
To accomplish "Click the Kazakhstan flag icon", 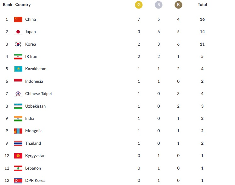I will coord(18,69).
